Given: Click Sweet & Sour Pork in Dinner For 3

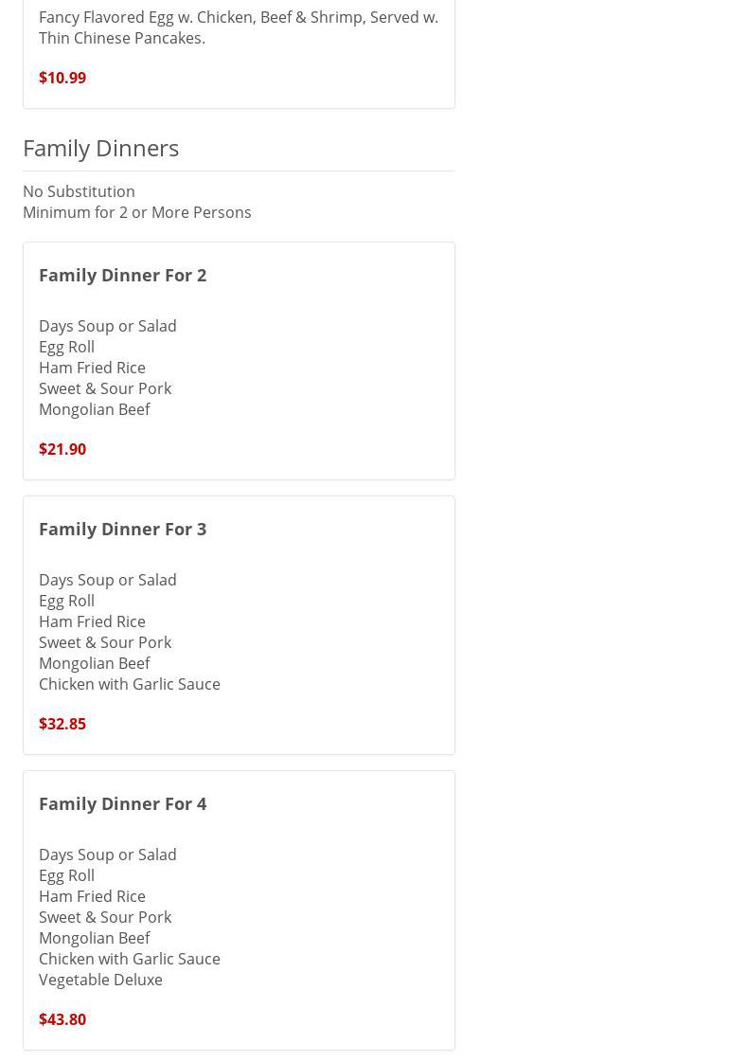Looking at the screenshot, I should pos(105,642).
